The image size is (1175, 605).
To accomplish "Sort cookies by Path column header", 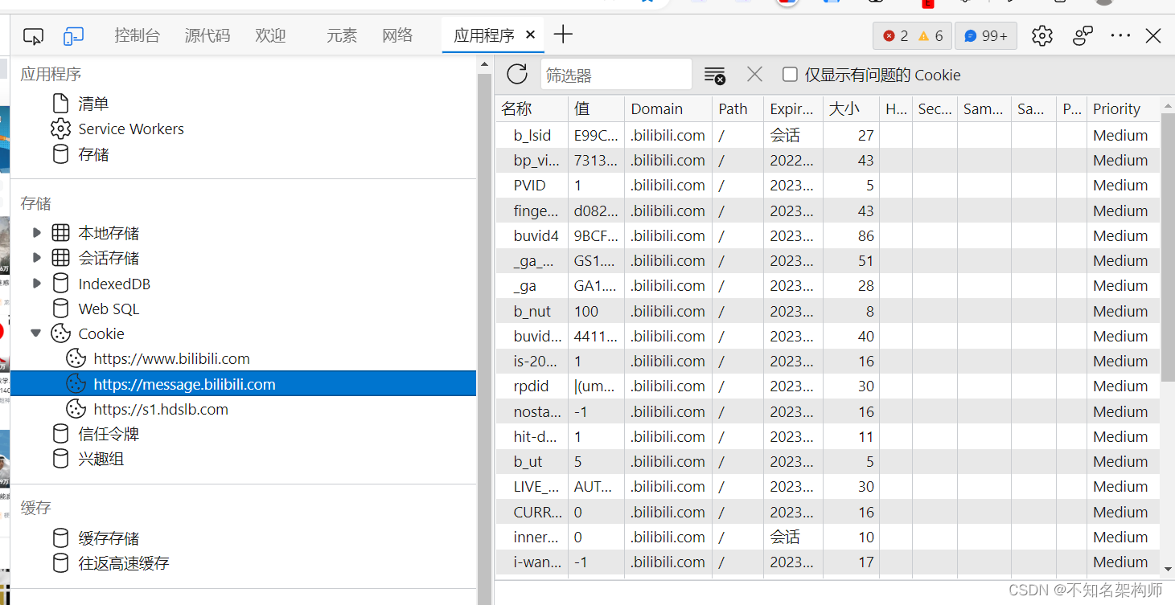I will pyautogui.click(x=737, y=108).
